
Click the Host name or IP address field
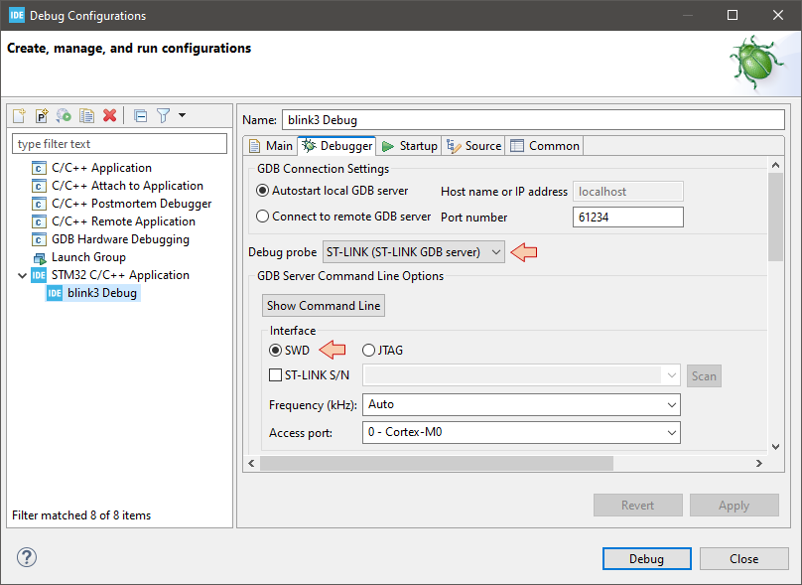(627, 192)
